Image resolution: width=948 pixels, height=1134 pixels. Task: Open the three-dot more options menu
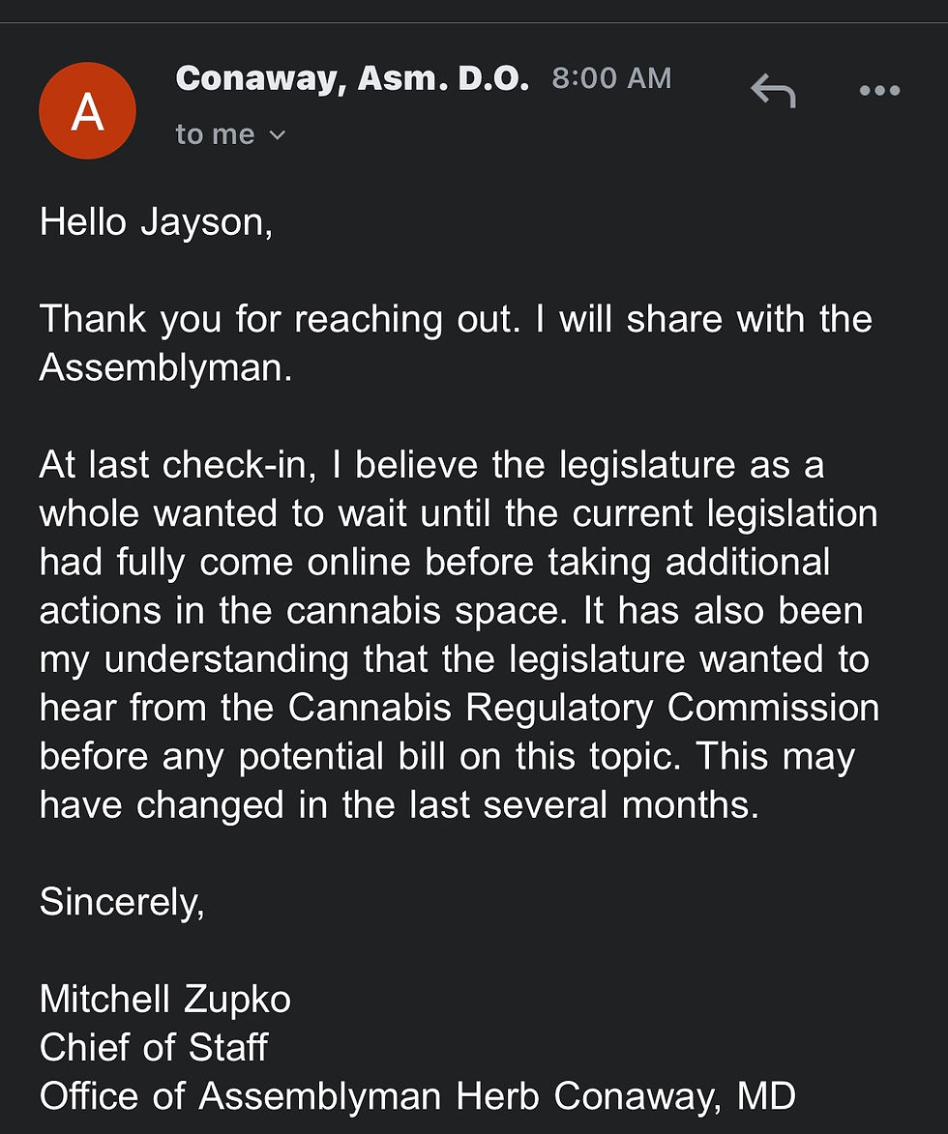click(x=879, y=92)
